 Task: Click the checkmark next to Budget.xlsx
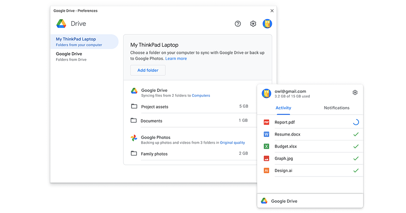[356, 147]
